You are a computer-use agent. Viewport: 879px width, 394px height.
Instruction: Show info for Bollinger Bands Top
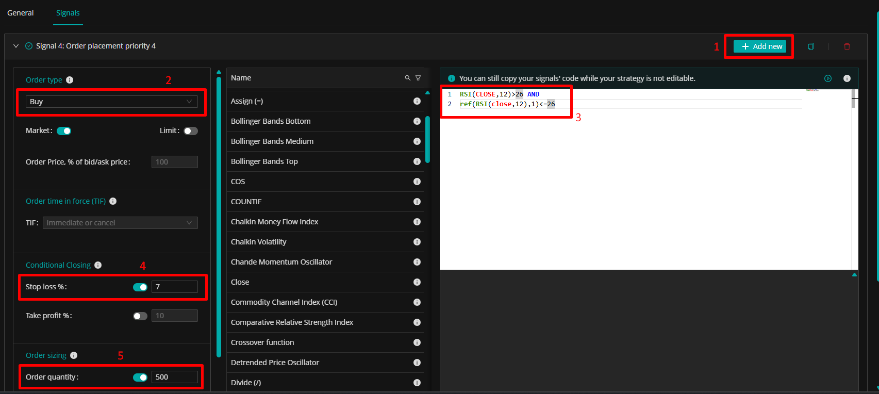(417, 161)
